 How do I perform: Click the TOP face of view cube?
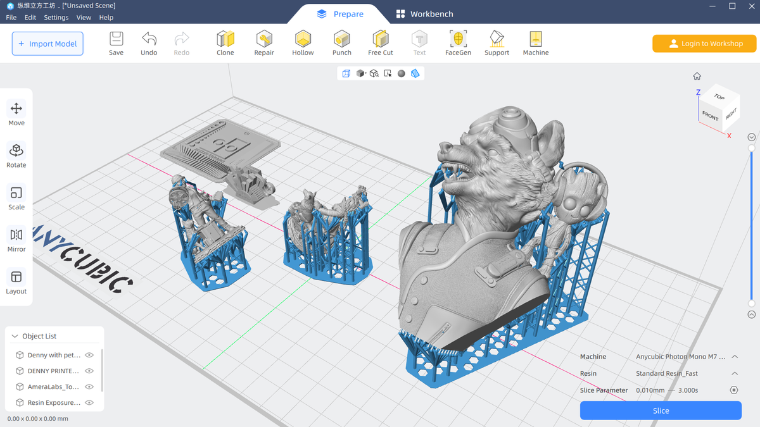click(719, 97)
